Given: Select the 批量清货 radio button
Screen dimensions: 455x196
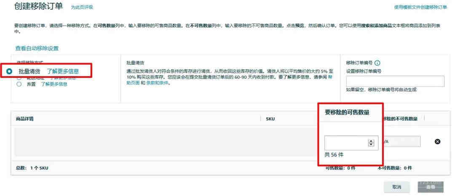Looking at the screenshot, I should [x=10, y=71].
